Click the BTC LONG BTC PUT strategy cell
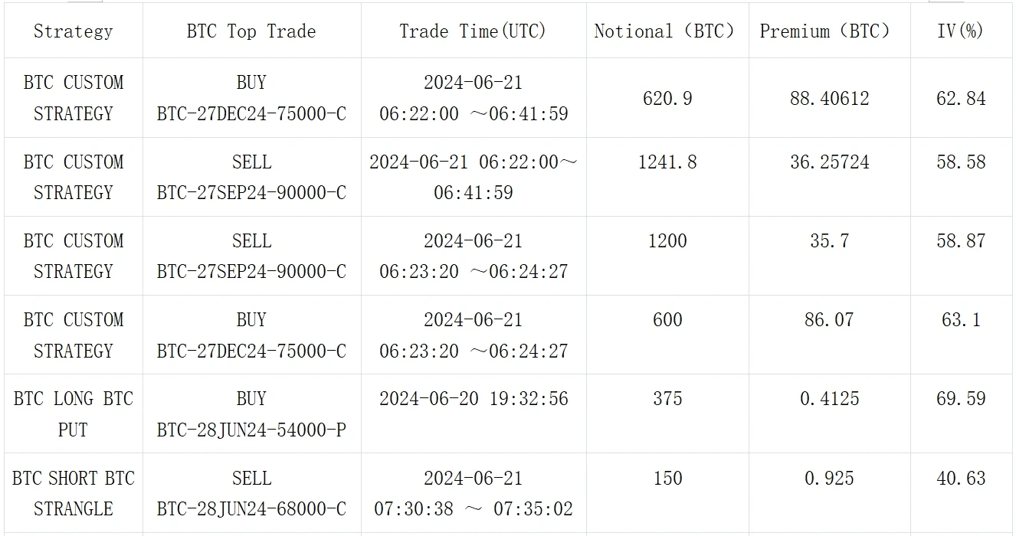This screenshot has height=536, width=1016. click(x=73, y=414)
